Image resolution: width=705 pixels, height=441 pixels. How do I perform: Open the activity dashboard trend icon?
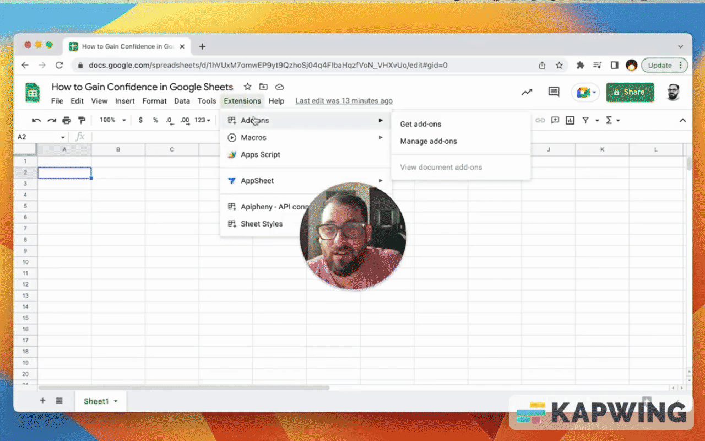(527, 92)
